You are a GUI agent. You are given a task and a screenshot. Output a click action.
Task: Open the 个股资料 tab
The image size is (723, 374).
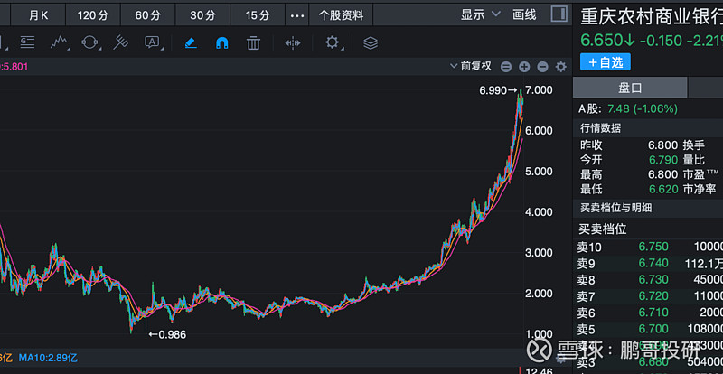(342, 15)
